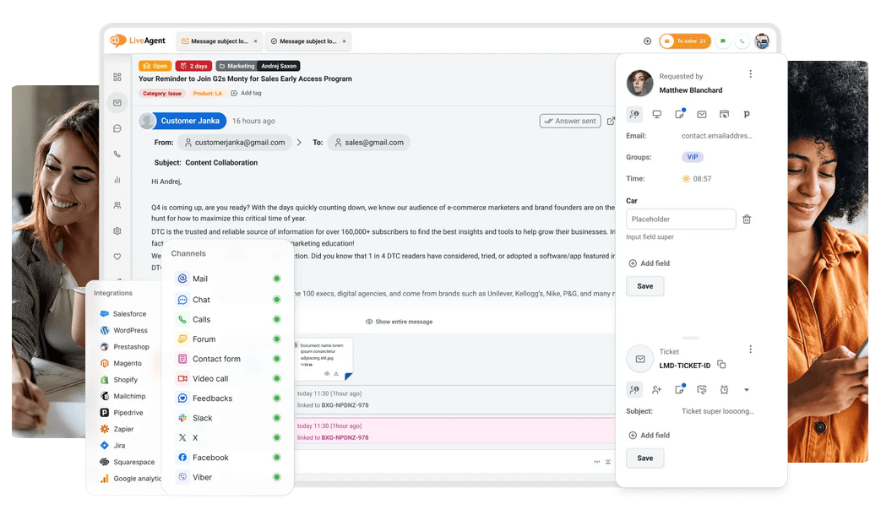The width and height of the screenshot is (881, 515).
Task: Click the To solve 21 button
Action: 685,41
